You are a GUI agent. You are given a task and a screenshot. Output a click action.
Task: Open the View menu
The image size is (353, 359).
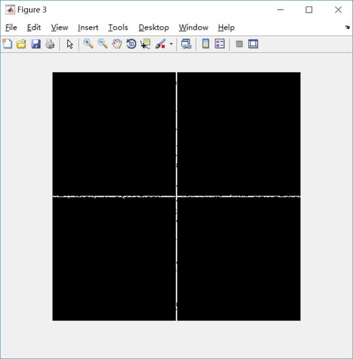click(59, 28)
